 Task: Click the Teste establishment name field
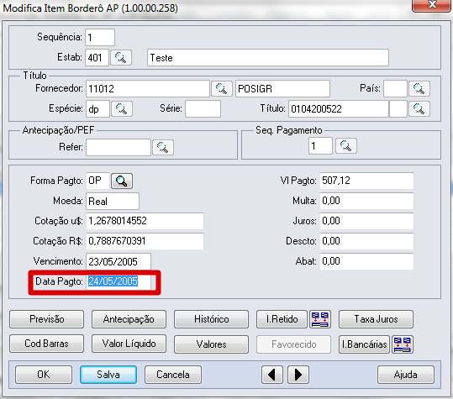(268, 58)
